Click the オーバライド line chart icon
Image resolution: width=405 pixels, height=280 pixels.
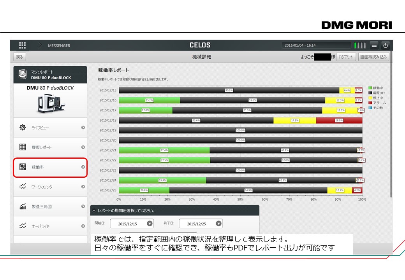point(23,226)
